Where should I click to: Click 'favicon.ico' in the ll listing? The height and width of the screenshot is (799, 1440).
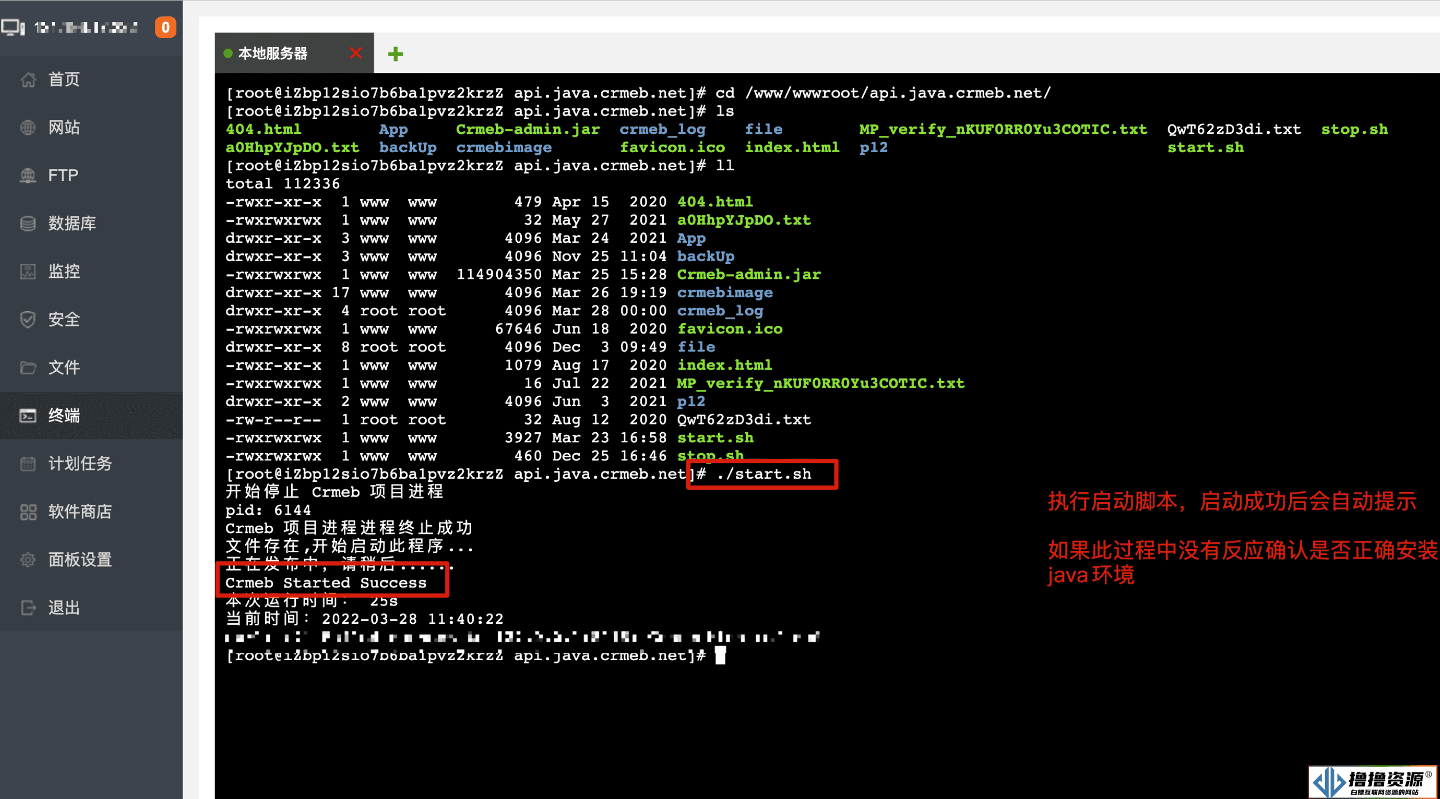coord(730,329)
